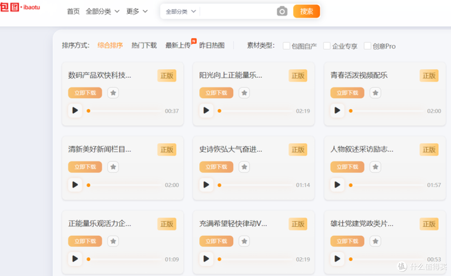Click 正版 badge on 数码产品欢快科技
Image resolution: width=451 pixels, height=276 pixels.
[x=167, y=76]
